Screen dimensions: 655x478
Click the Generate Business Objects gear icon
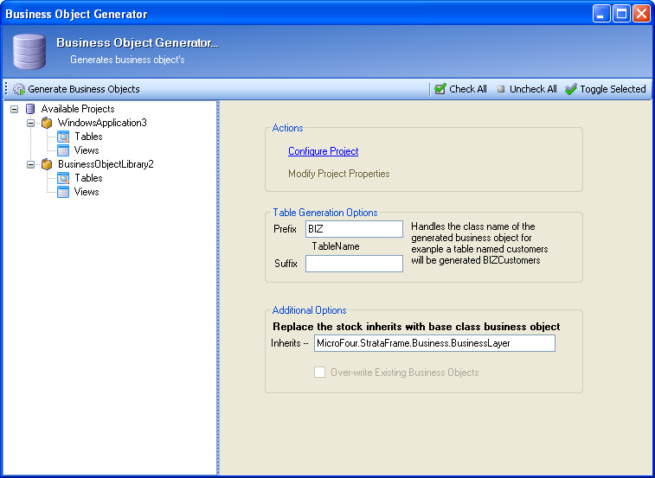pyautogui.click(x=19, y=89)
